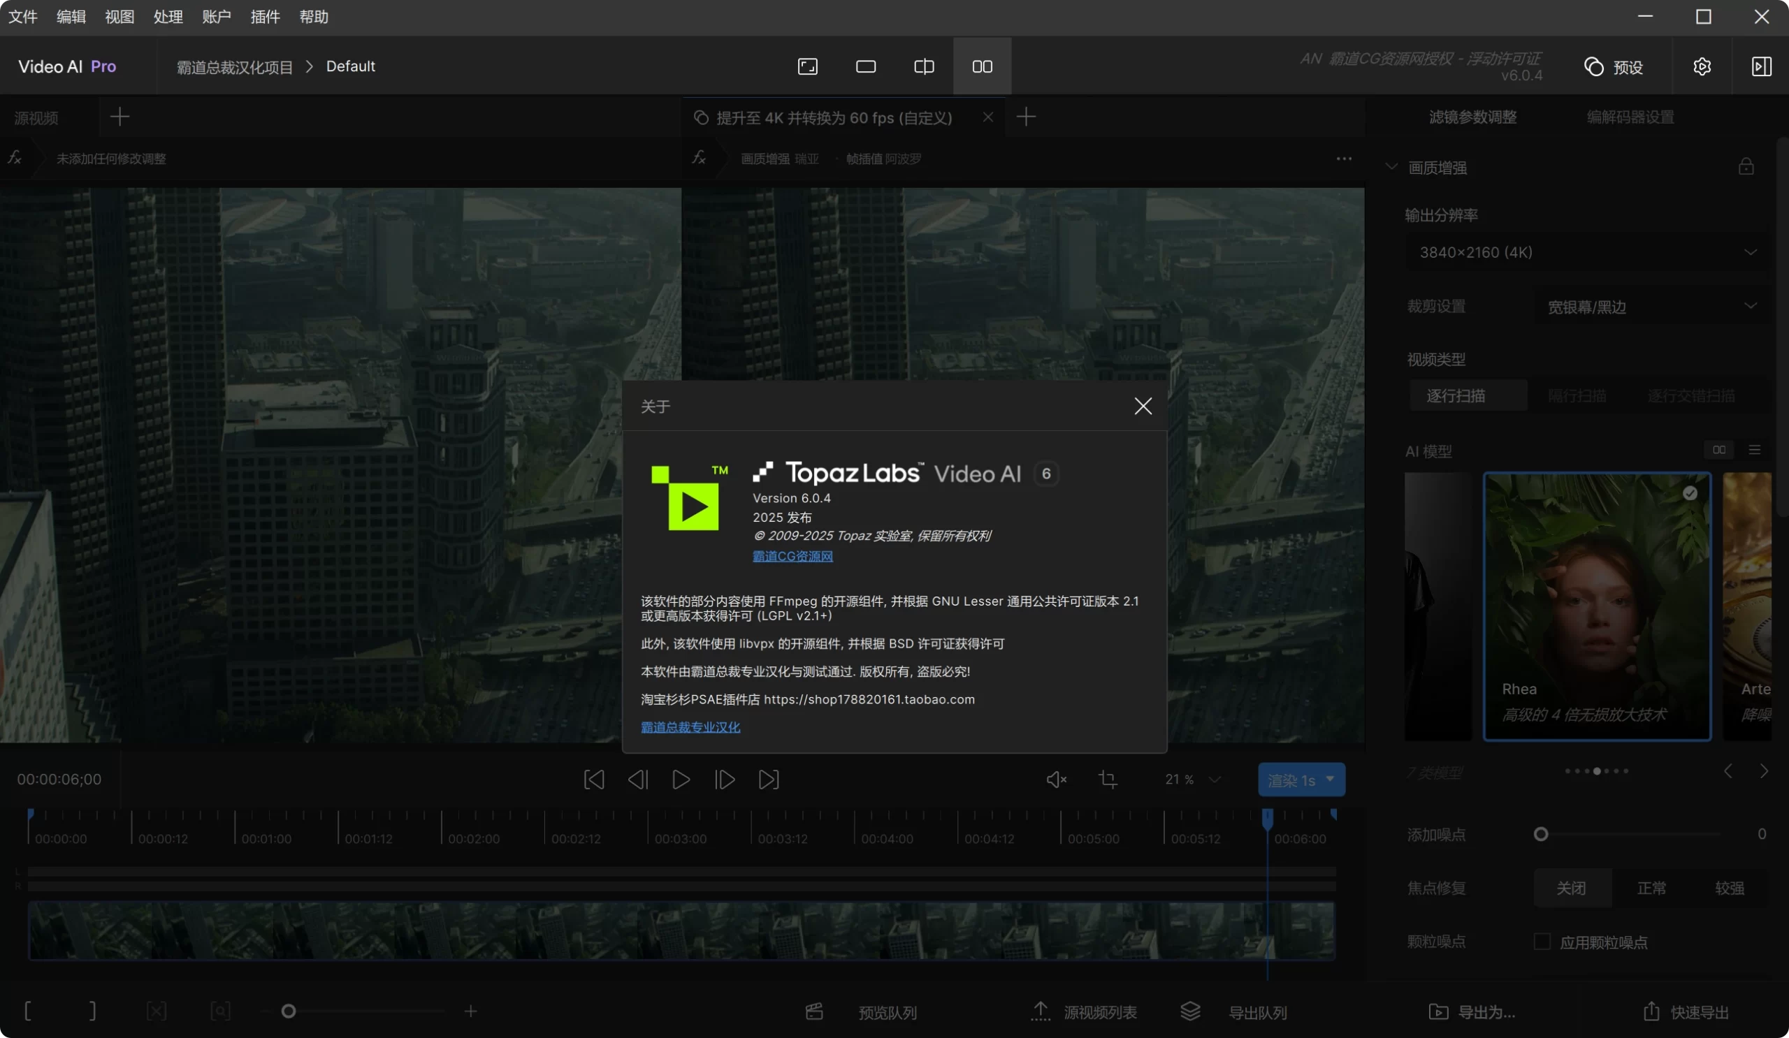Toggle the lock icon on 画质增强

(1746, 167)
